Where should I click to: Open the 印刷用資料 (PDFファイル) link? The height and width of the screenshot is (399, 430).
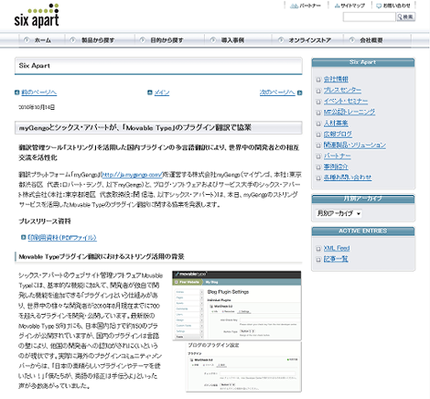point(62,238)
